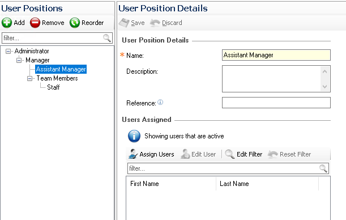Viewport: 346px width, 220px height.
Task: Click the Description: field label
Action: pyautogui.click(x=142, y=71)
